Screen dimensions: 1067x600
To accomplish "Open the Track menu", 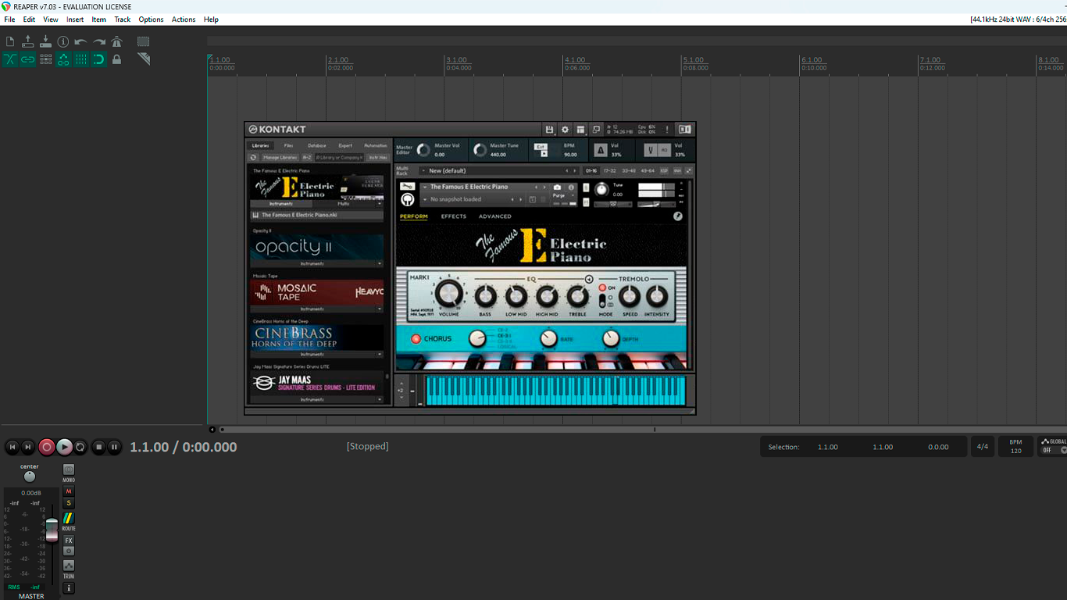I will point(123,20).
